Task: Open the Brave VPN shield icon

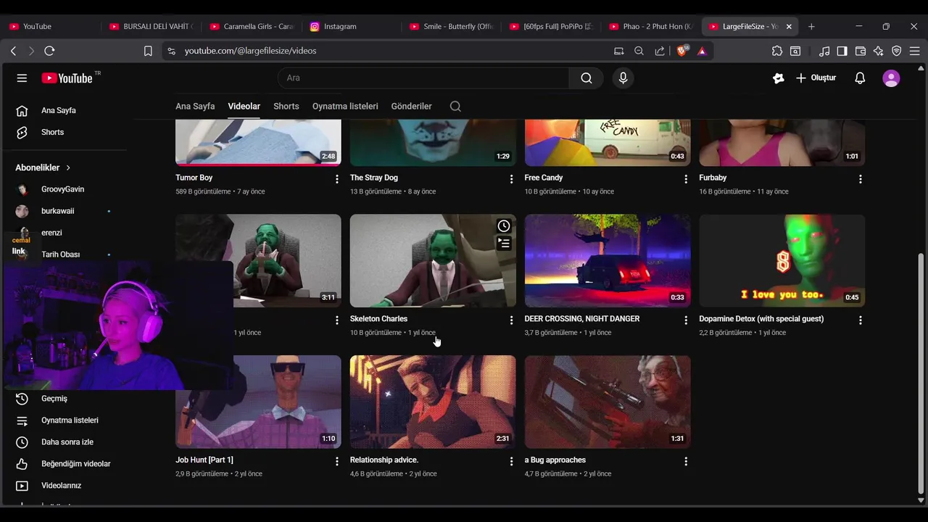Action: point(897,51)
